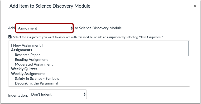Click the dialog title text
The height and width of the screenshot is (104, 201).
point(50,6)
